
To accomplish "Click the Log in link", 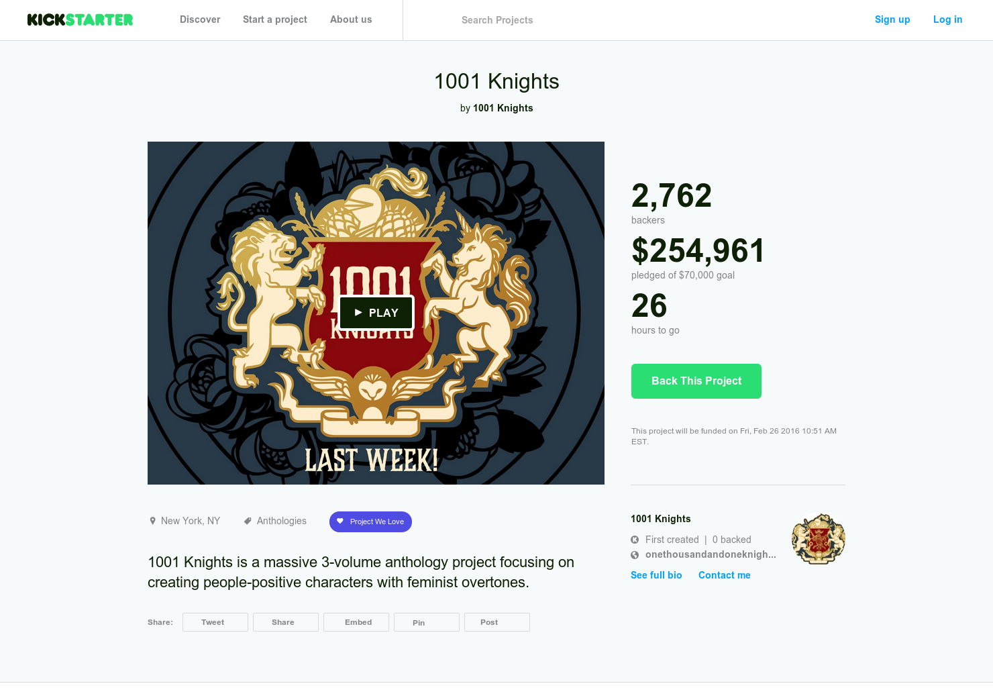I will click(947, 19).
